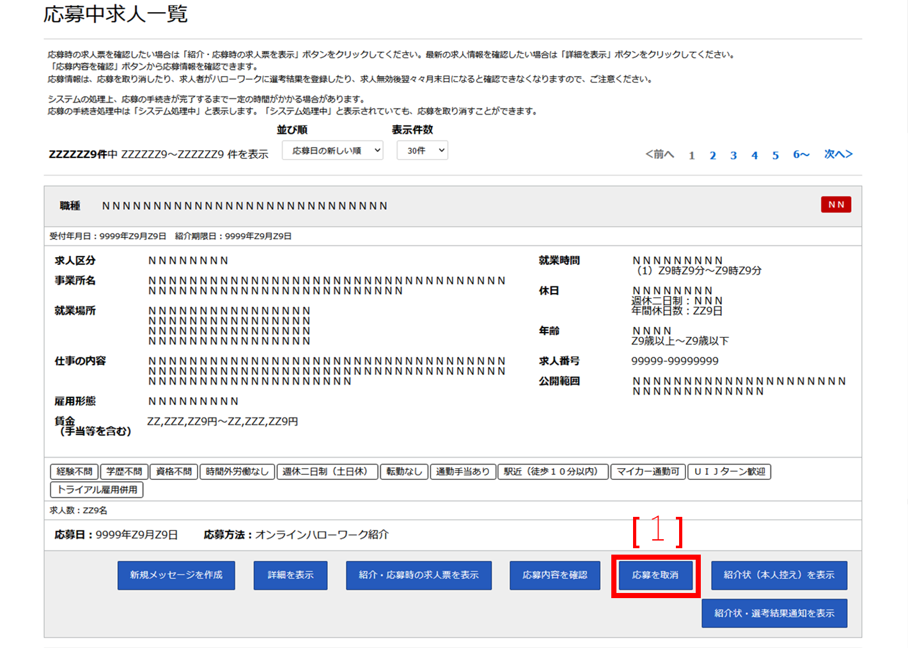Click the 公開範囲 label
Screen dimensions: 908x648
point(559,381)
